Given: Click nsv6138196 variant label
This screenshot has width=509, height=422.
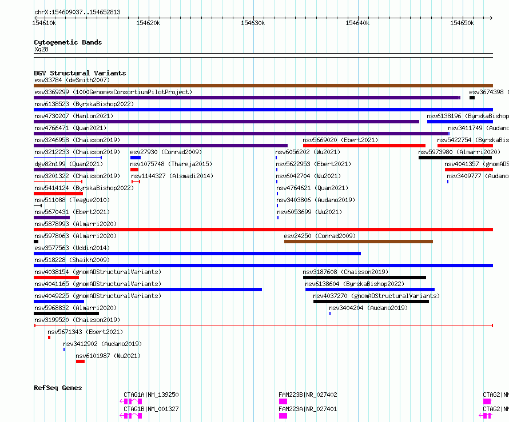Looking at the screenshot, I should 468,116.
